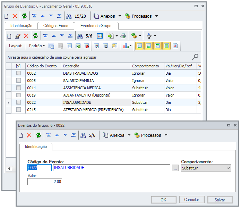Click next record arrow in grid toolbar
This screenshot has height=208, width=241.
point(62,35)
